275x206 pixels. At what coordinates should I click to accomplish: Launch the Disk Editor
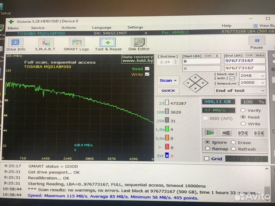139,44
